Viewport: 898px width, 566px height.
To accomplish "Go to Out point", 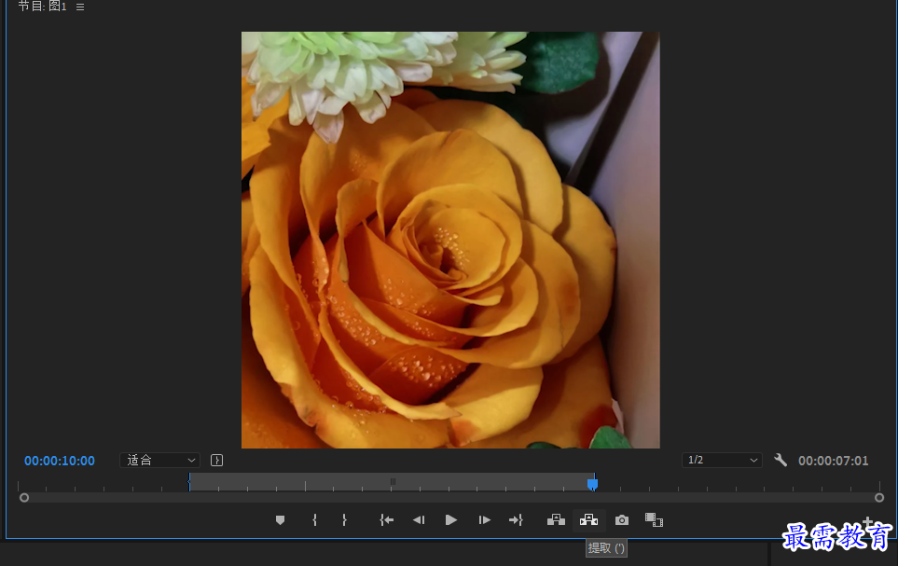I will (x=516, y=520).
